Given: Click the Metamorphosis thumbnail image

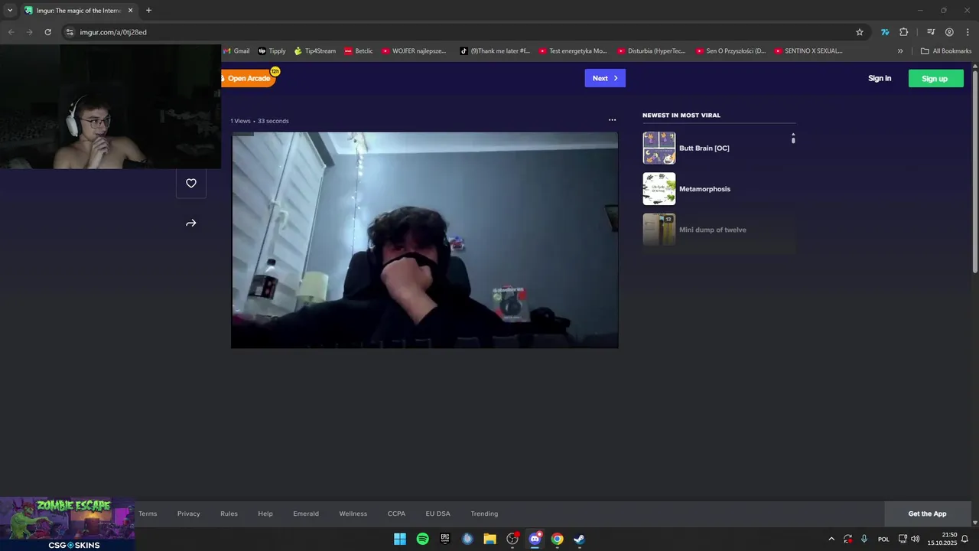Looking at the screenshot, I should click(x=659, y=189).
